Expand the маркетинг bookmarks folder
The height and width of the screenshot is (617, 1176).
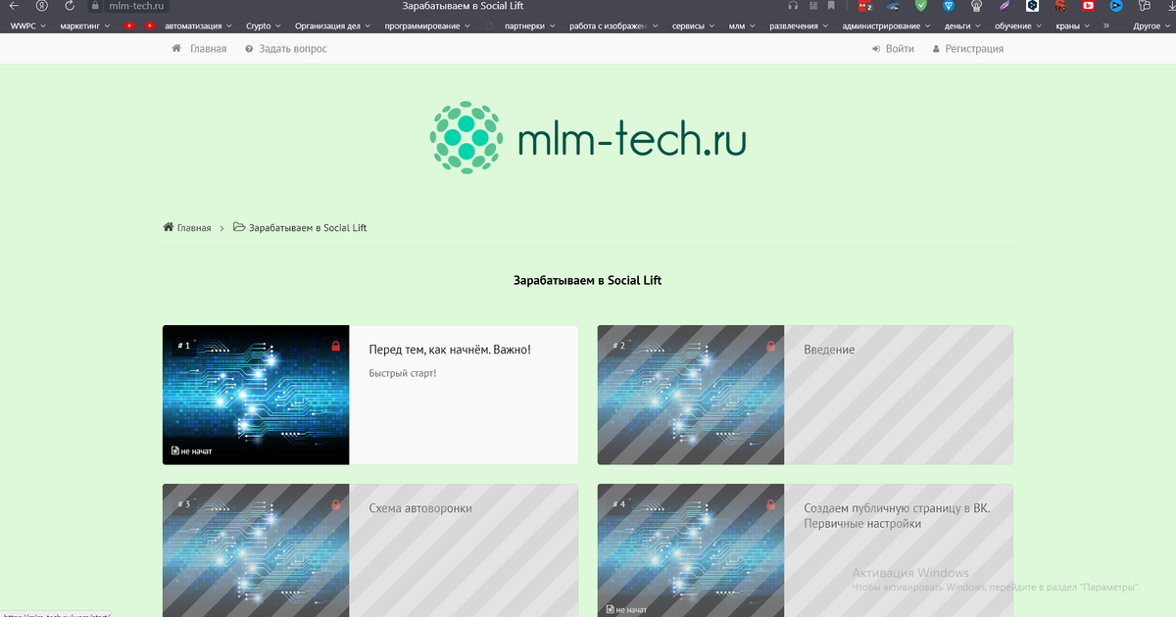pos(85,26)
